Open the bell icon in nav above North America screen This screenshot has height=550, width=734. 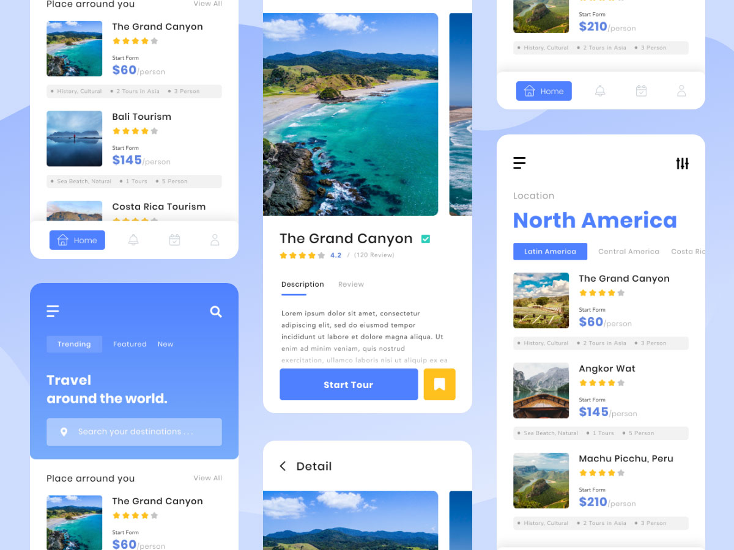pos(600,91)
